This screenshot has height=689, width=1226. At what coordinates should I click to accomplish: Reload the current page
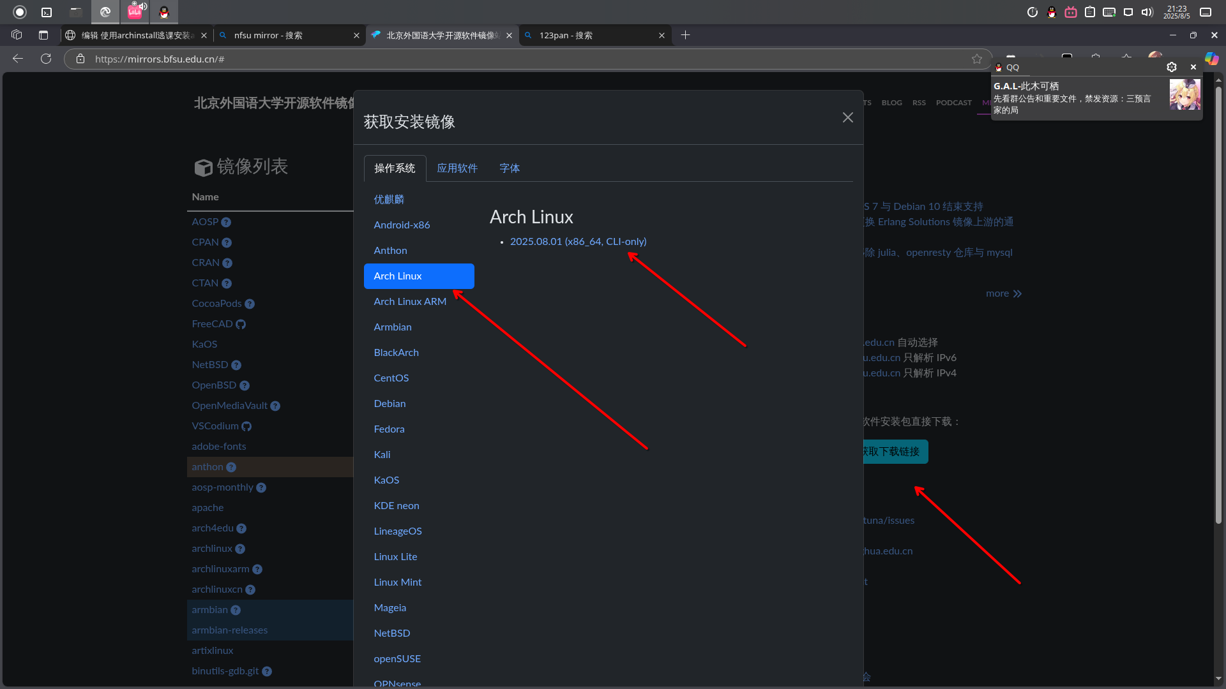46,59
